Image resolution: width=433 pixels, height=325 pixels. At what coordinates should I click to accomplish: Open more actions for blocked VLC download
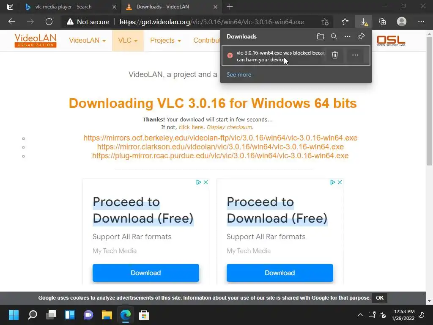pyautogui.click(x=355, y=55)
